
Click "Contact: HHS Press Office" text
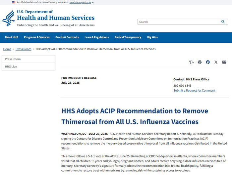point(191,79)
